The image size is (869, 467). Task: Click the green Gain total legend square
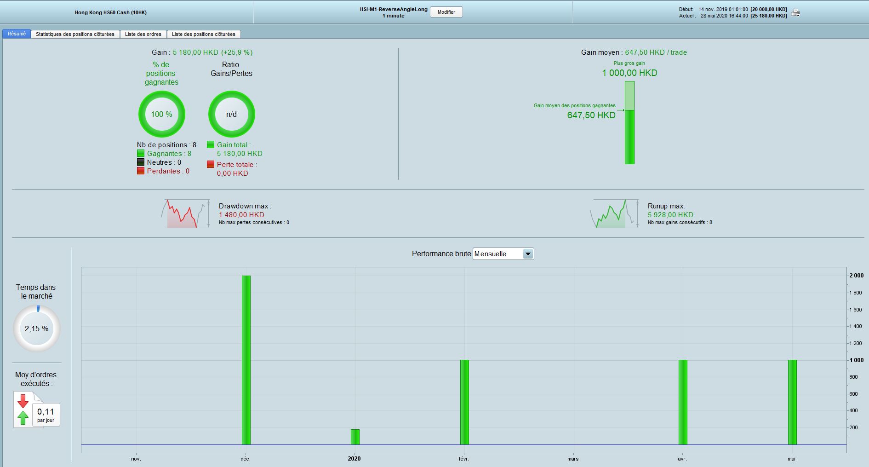(x=211, y=144)
